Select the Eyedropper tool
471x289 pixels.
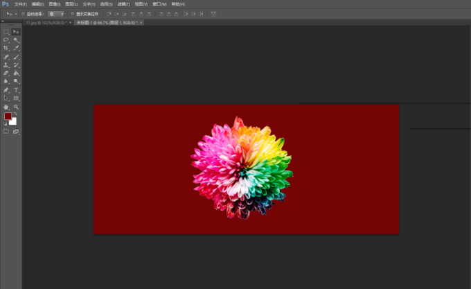16,48
